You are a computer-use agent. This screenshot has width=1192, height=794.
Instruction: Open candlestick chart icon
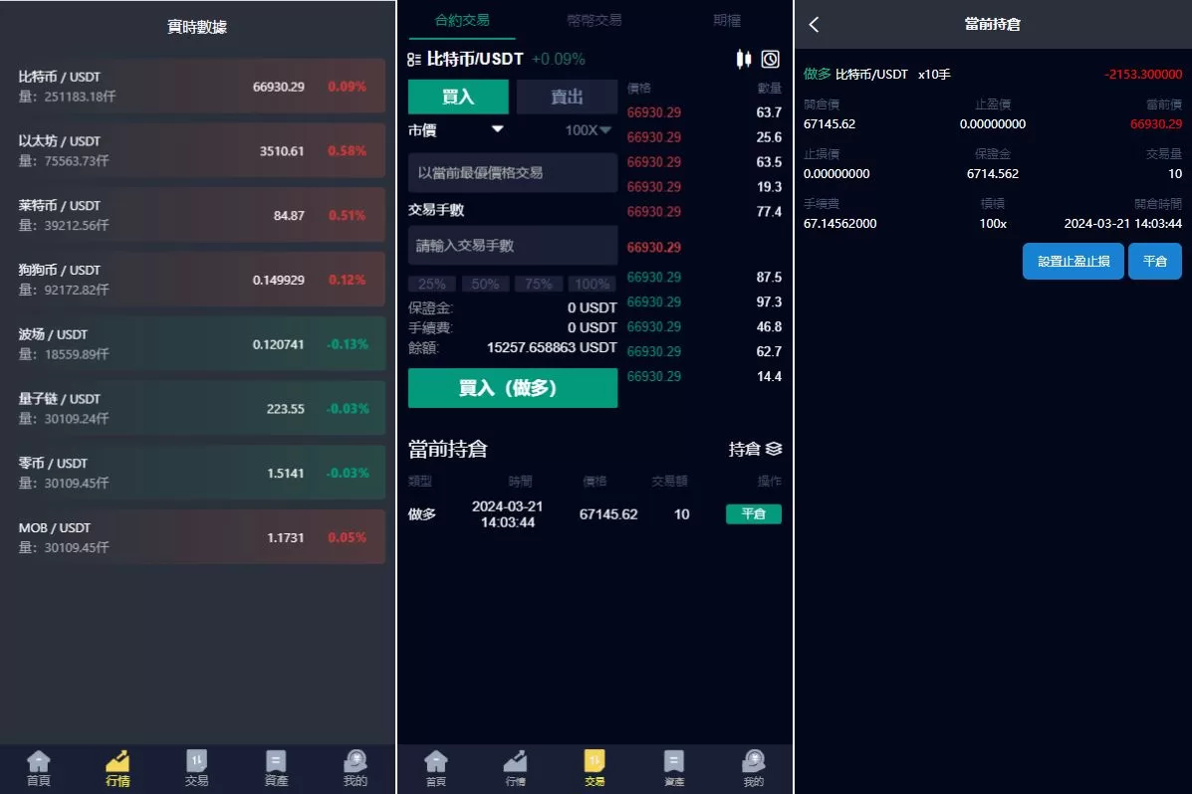pyautogui.click(x=744, y=60)
